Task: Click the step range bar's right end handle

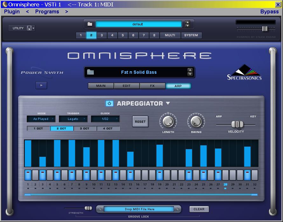Action: coord(254,195)
